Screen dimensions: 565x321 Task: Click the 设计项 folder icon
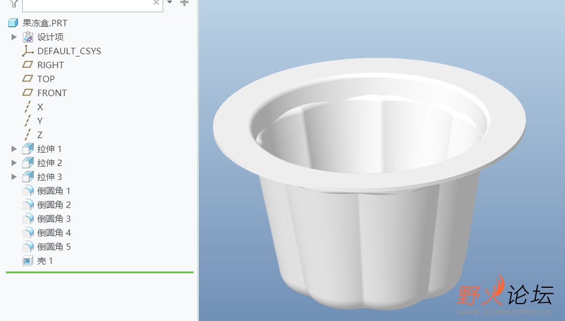click(x=28, y=37)
